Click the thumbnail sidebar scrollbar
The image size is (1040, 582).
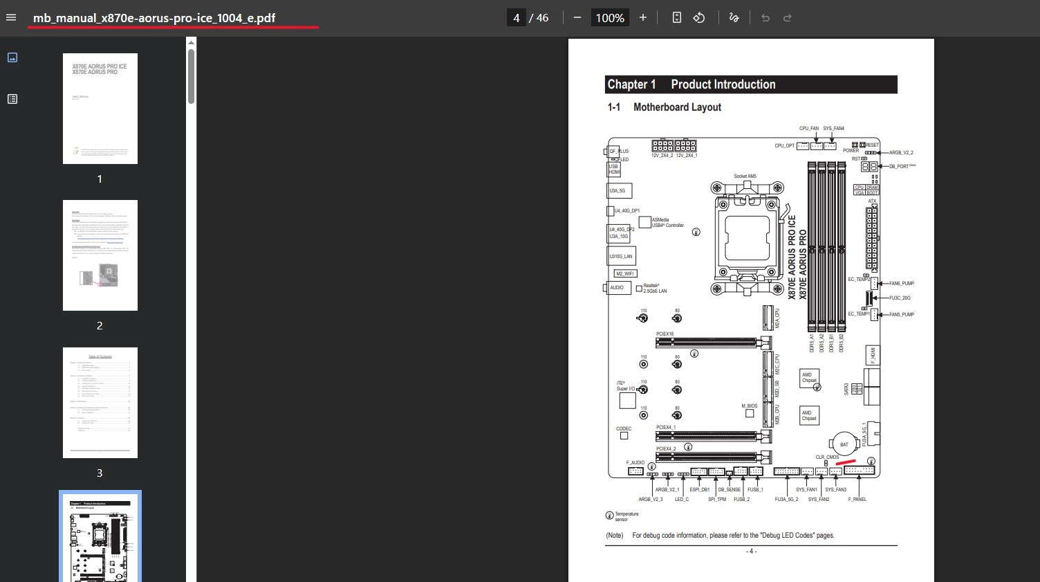191,76
